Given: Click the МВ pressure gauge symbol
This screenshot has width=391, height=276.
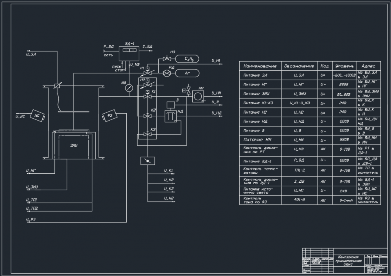Looking at the screenshot, I should tap(129, 88).
